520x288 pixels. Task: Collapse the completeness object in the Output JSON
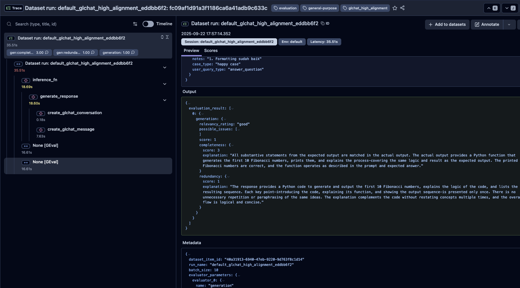pyautogui.click(x=232, y=145)
